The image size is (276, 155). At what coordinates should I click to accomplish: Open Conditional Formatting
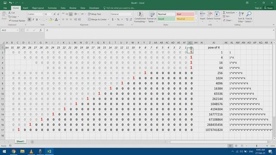pos(140,17)
